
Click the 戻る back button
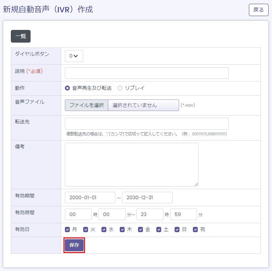[259, 10]
